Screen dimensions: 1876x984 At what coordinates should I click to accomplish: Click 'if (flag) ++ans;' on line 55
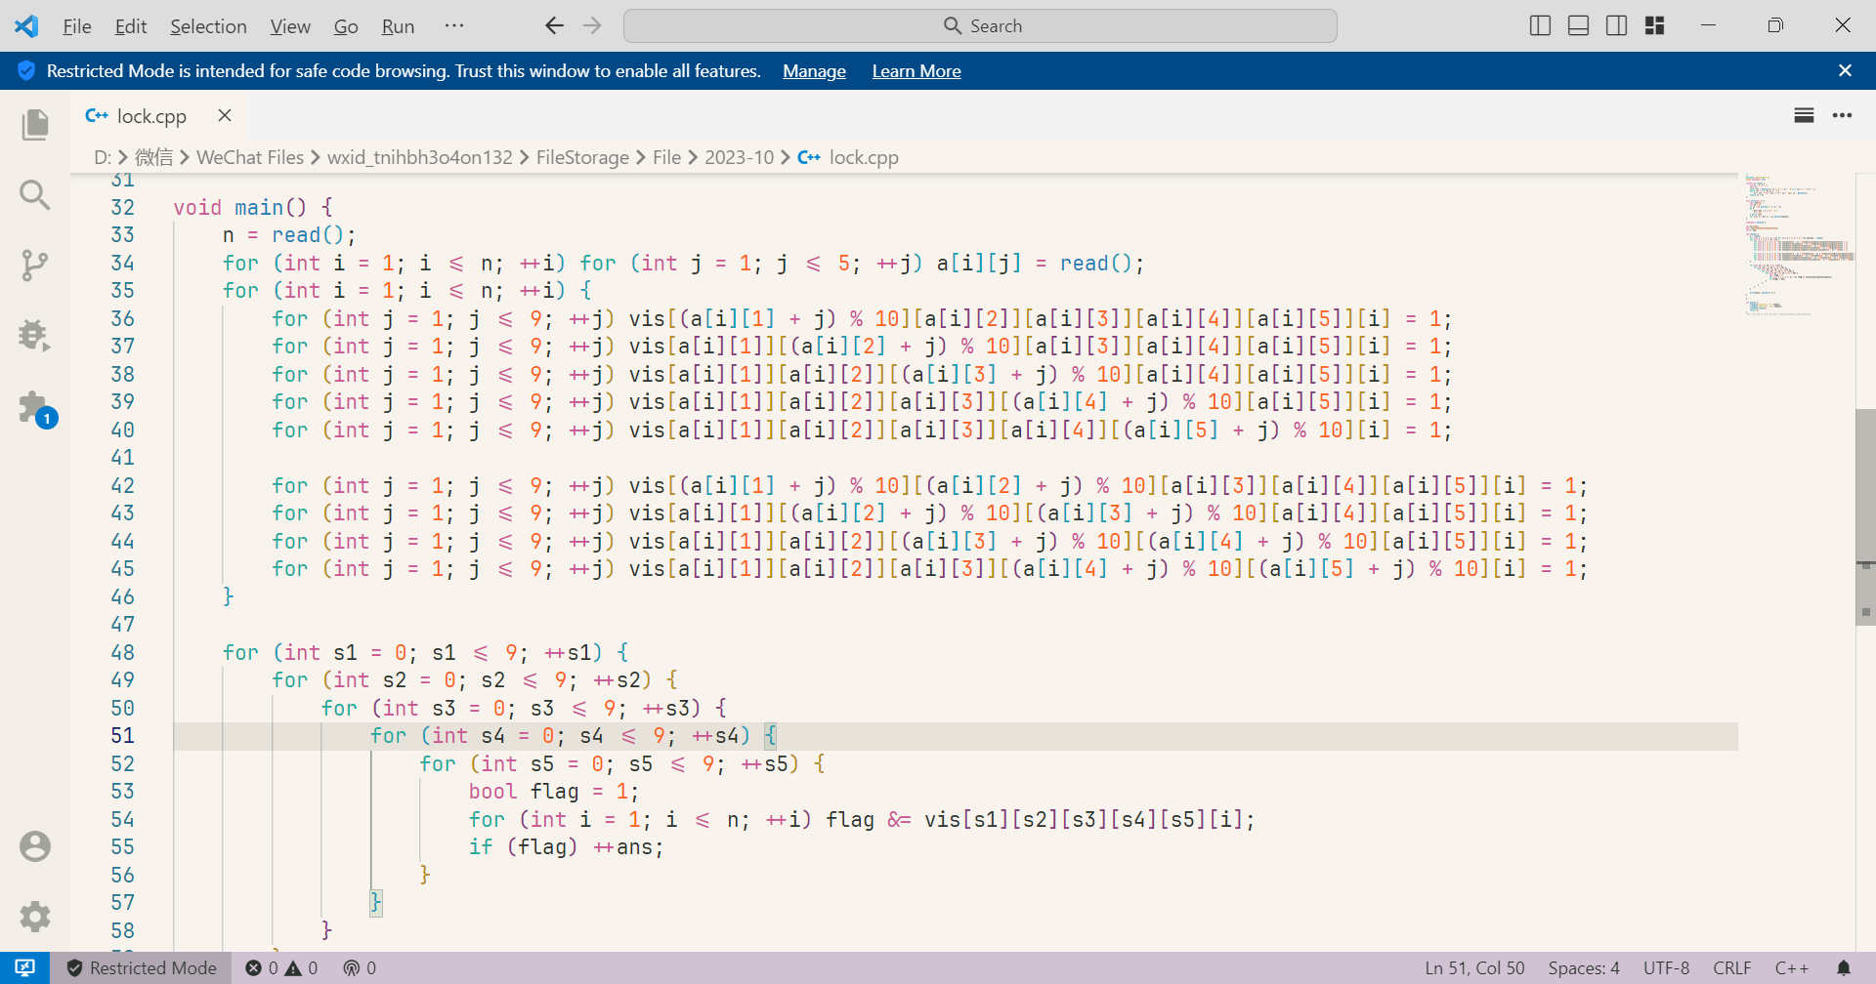(567, 847)
